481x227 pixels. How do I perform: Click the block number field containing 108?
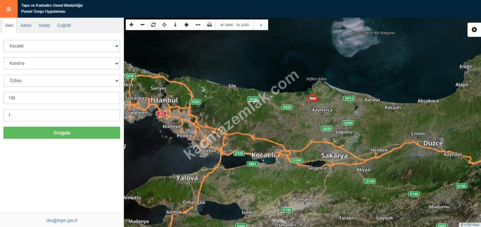coord(62,98)
